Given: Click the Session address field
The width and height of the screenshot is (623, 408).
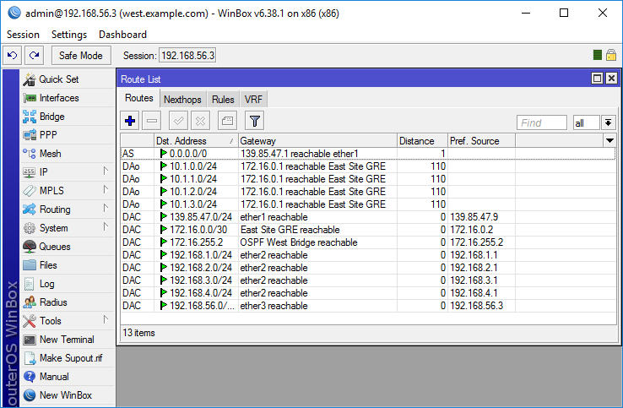Looking at the screenshot, I should coord(187,55).
